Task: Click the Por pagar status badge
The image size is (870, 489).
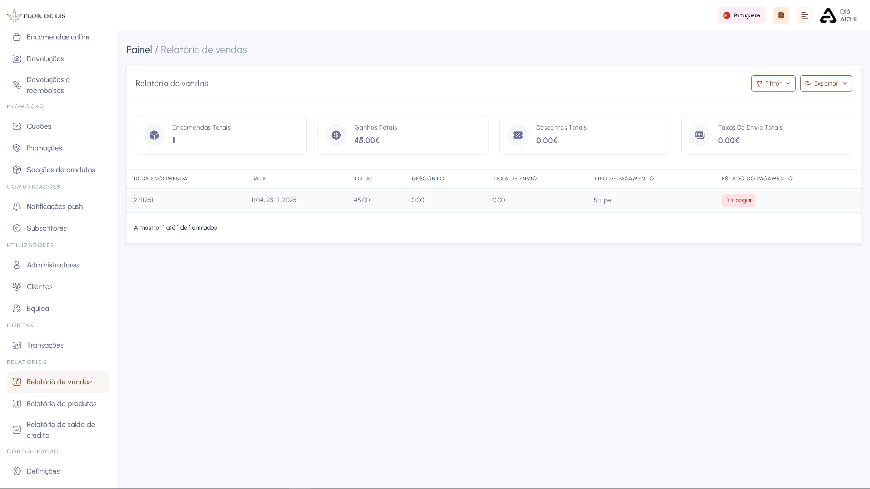Action: click(x=738, y=200)
